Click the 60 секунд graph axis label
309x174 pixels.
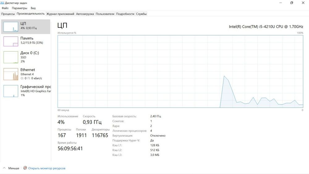(63, 110)
